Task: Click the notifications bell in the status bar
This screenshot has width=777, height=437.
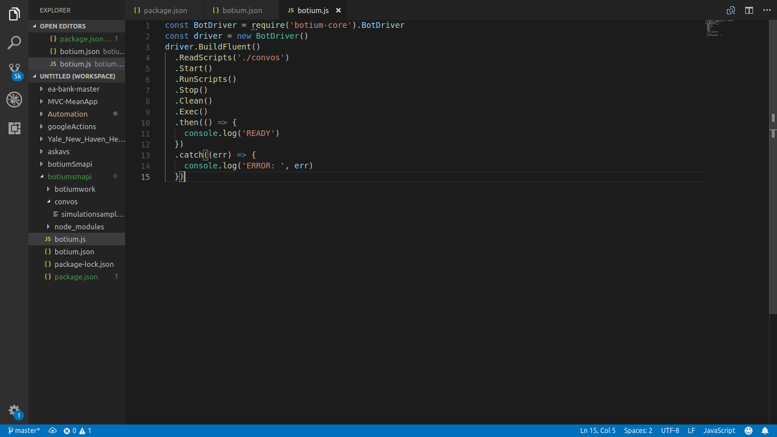Action: [765, 431]
